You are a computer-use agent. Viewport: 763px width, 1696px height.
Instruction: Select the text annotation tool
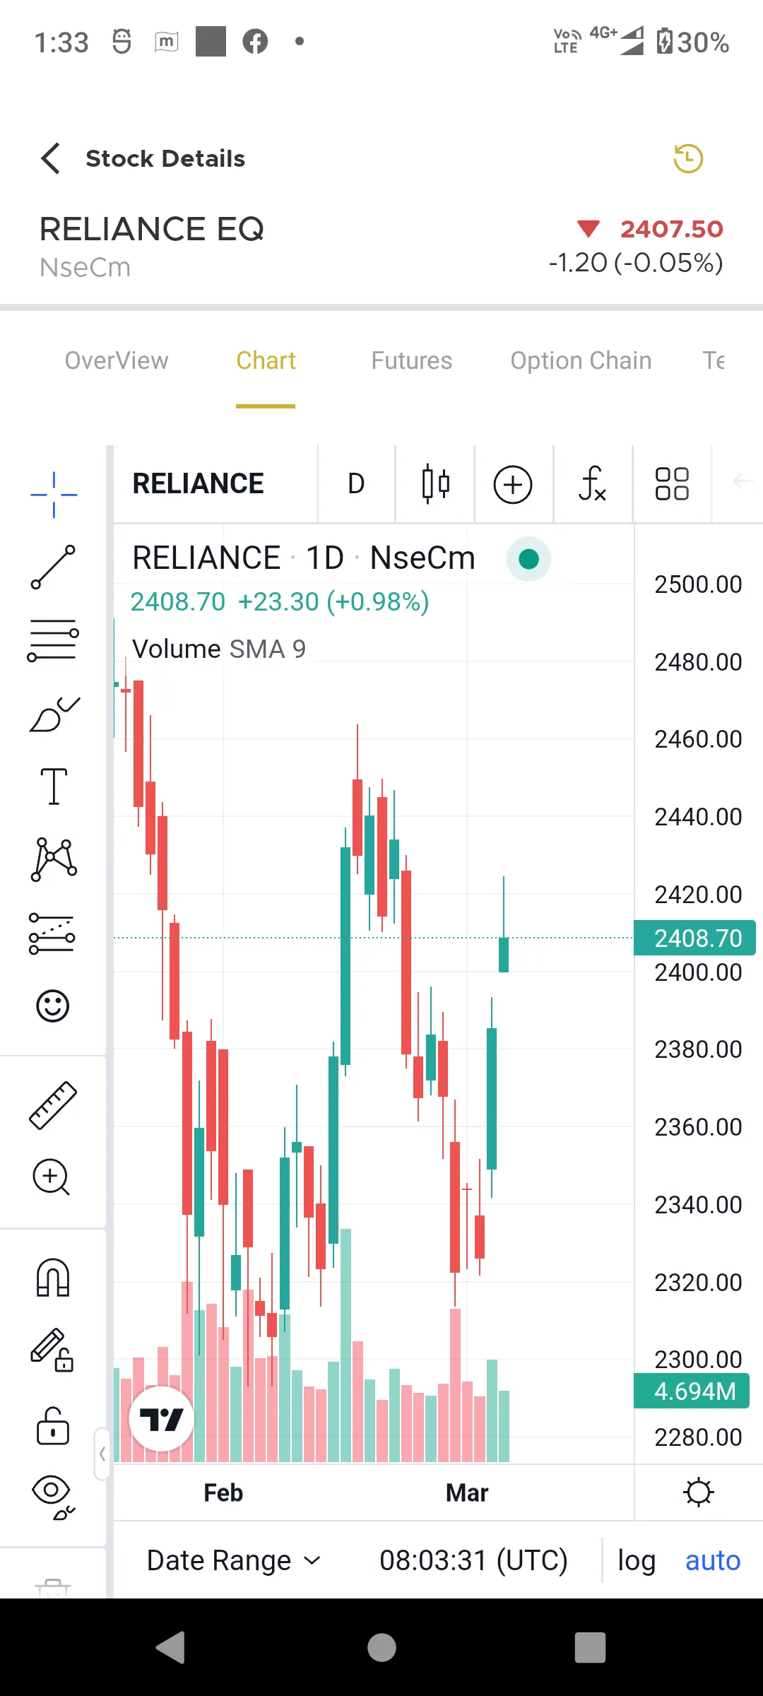pyautogui.click(x=54, y=787)
